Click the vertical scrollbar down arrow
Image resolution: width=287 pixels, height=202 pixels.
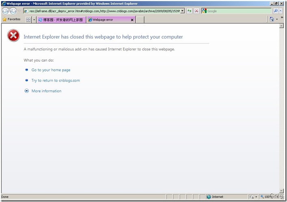[x=281, y=191]
